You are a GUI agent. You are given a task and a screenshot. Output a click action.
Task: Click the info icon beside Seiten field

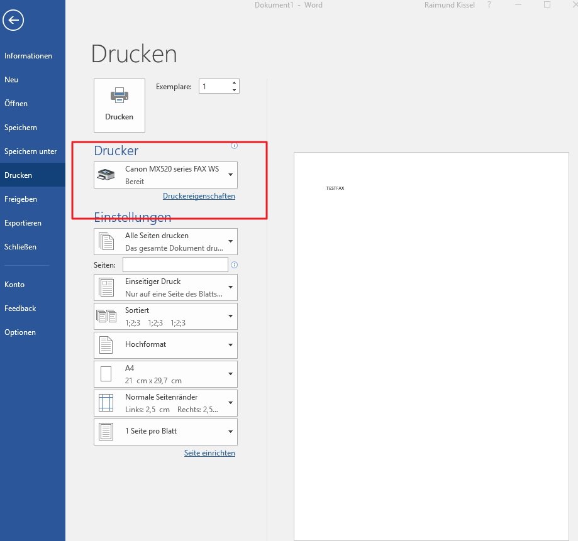coord(234,265)
